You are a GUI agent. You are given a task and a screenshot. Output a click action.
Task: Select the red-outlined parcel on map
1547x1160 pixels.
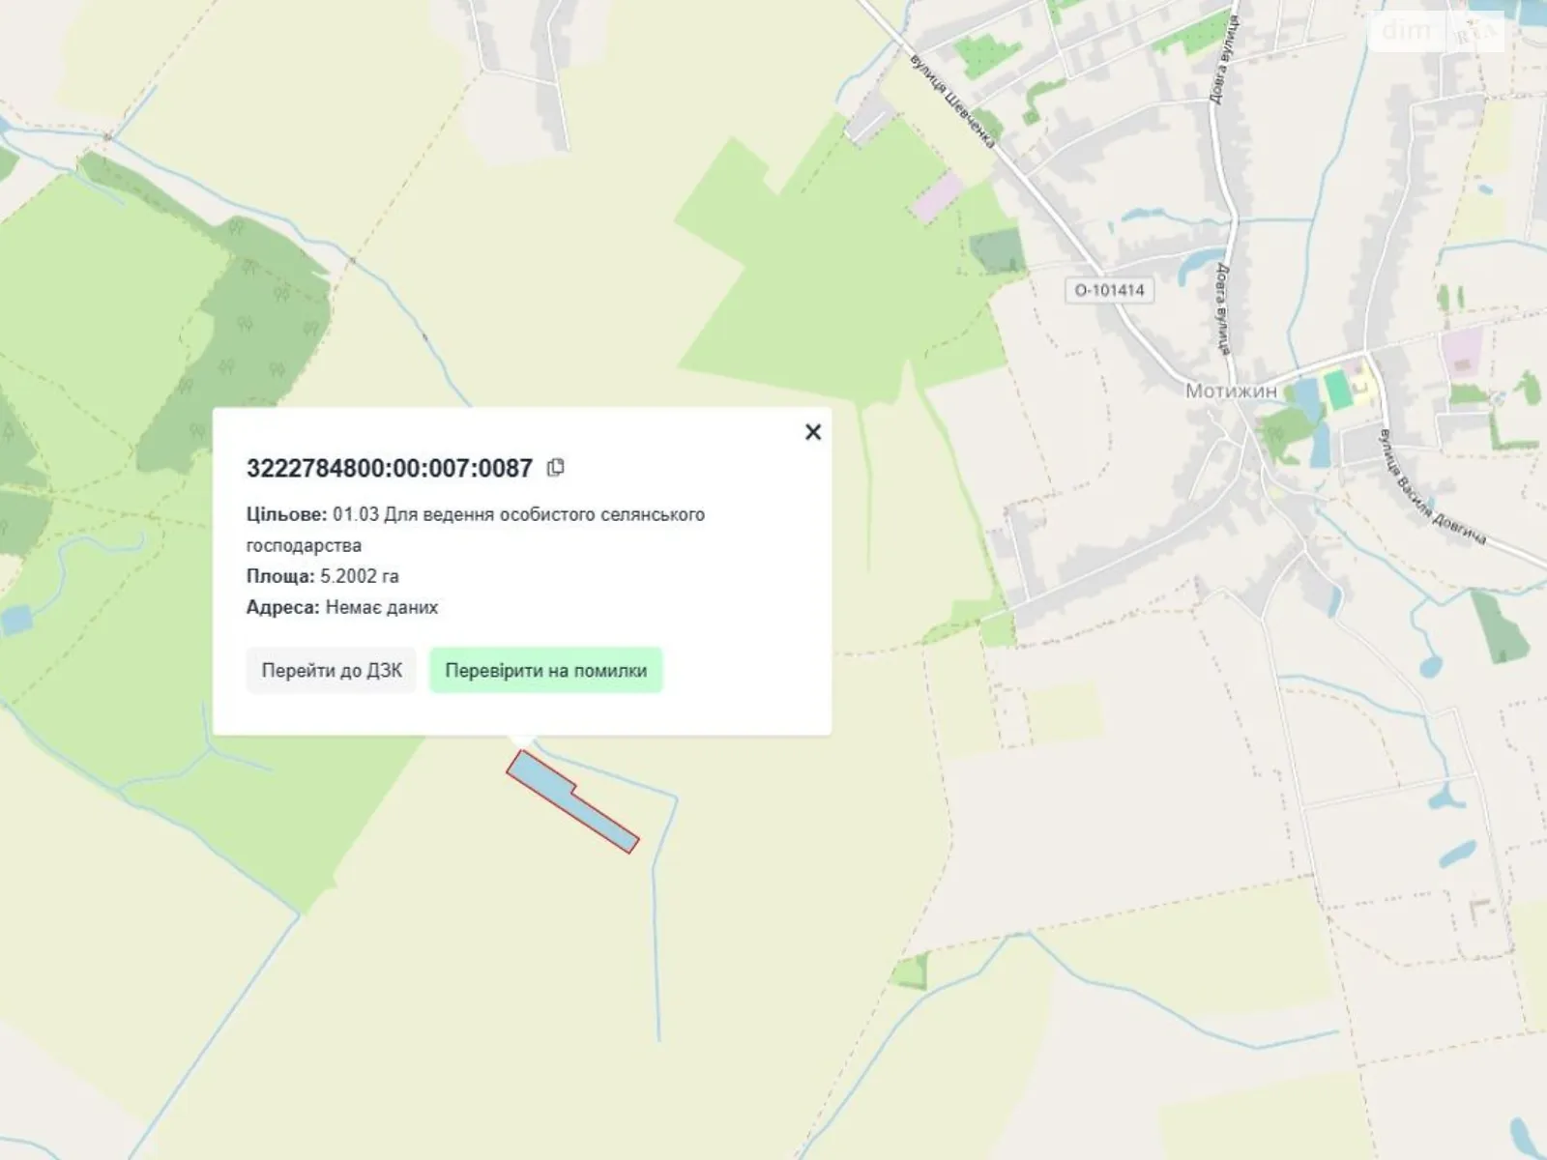(x=570, y=801)
